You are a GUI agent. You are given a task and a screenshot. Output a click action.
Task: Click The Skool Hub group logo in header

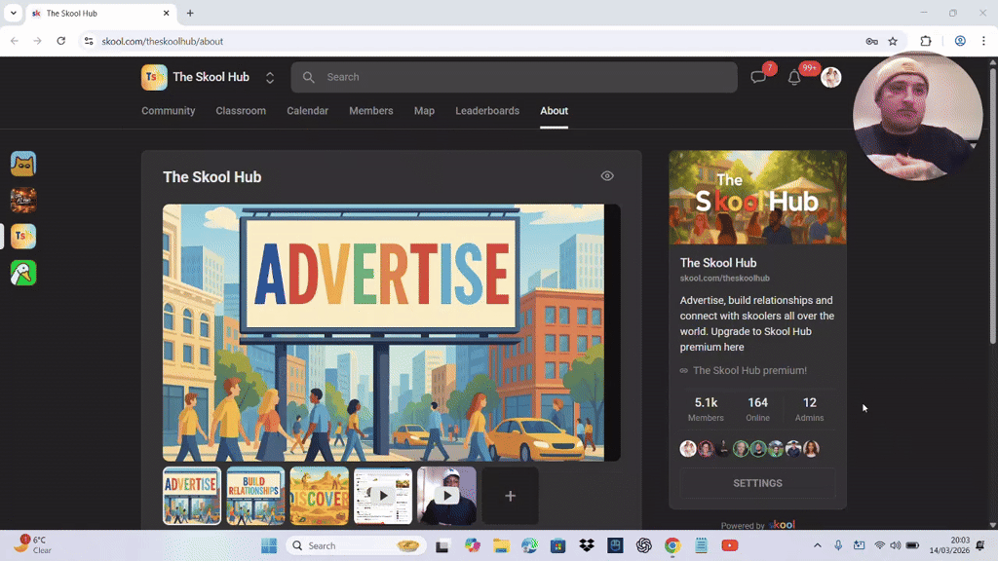pyautogui.click(x=154, y=77)
